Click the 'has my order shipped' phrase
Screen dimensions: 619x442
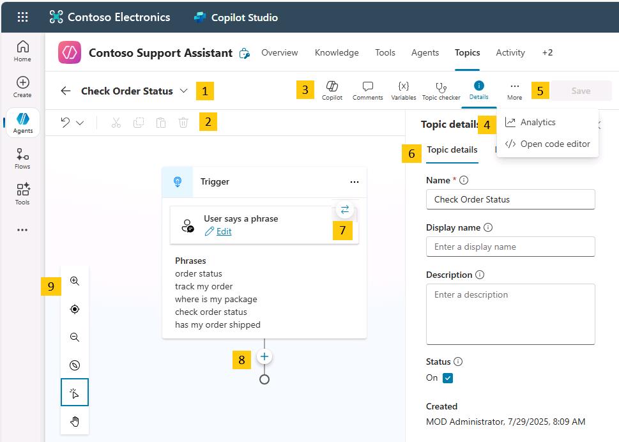(218, 324)
